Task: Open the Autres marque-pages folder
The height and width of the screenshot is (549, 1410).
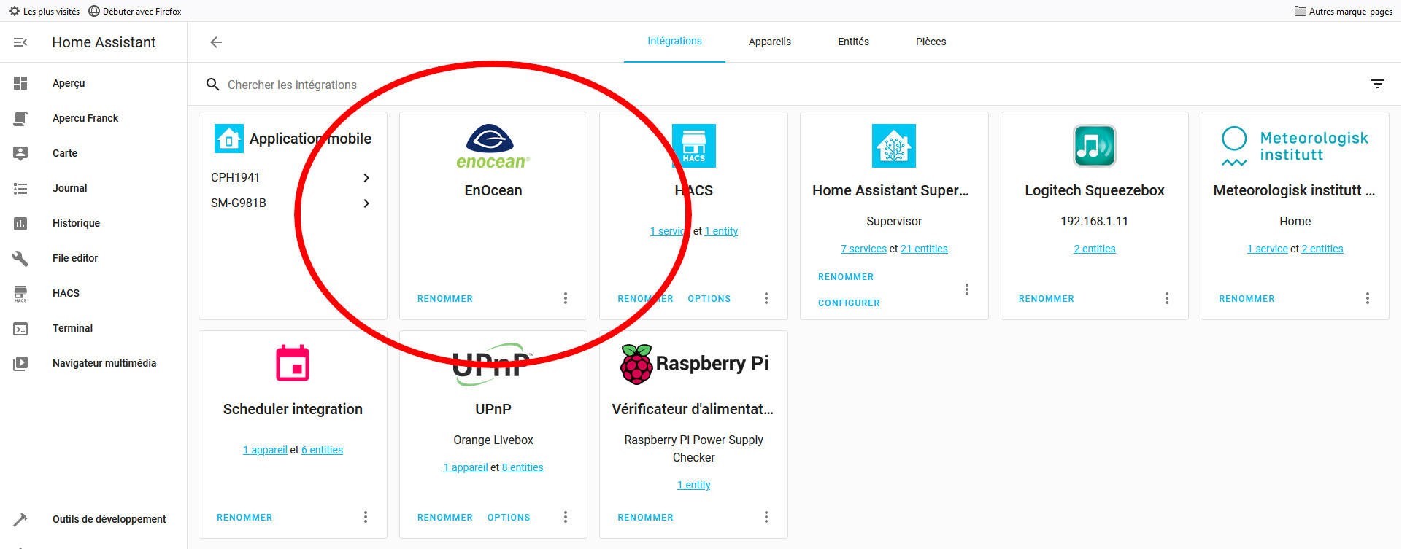Action: [x=1344, y=11]
